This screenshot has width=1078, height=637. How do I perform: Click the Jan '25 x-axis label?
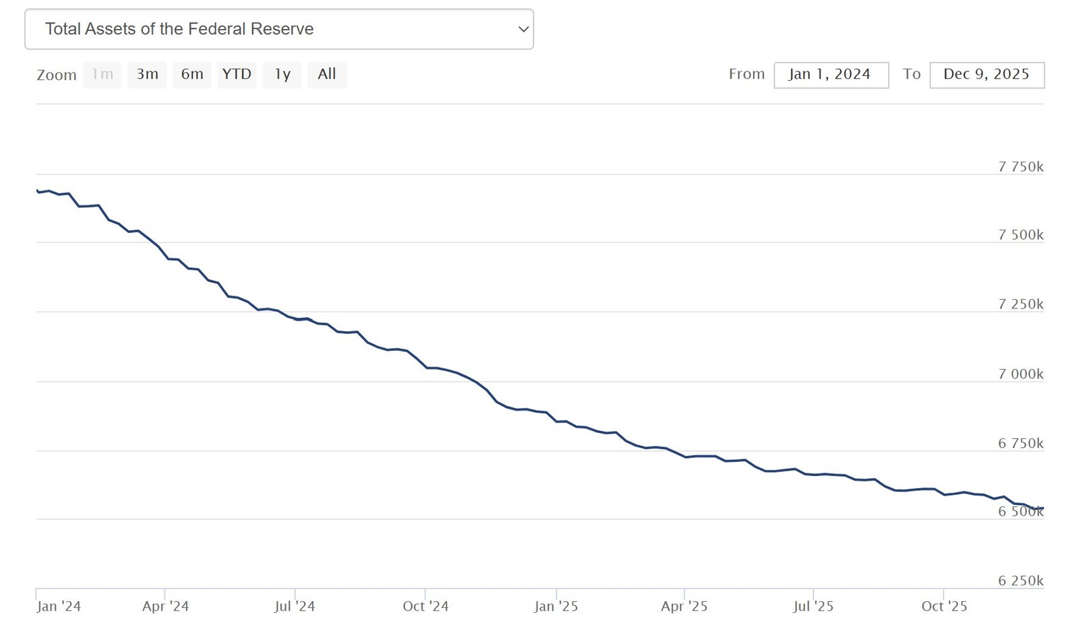point(556,606)
